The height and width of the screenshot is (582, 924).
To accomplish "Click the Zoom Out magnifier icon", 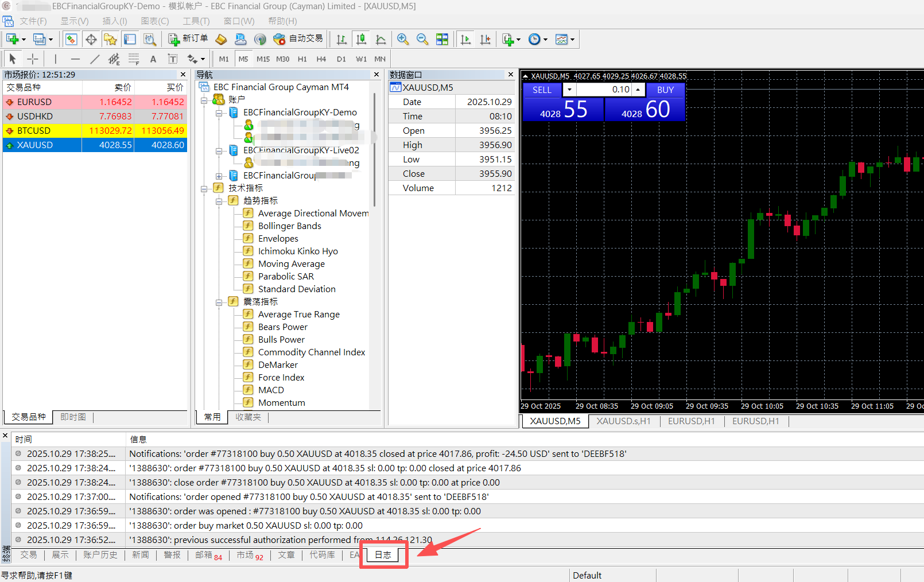I will click(422, 39).
